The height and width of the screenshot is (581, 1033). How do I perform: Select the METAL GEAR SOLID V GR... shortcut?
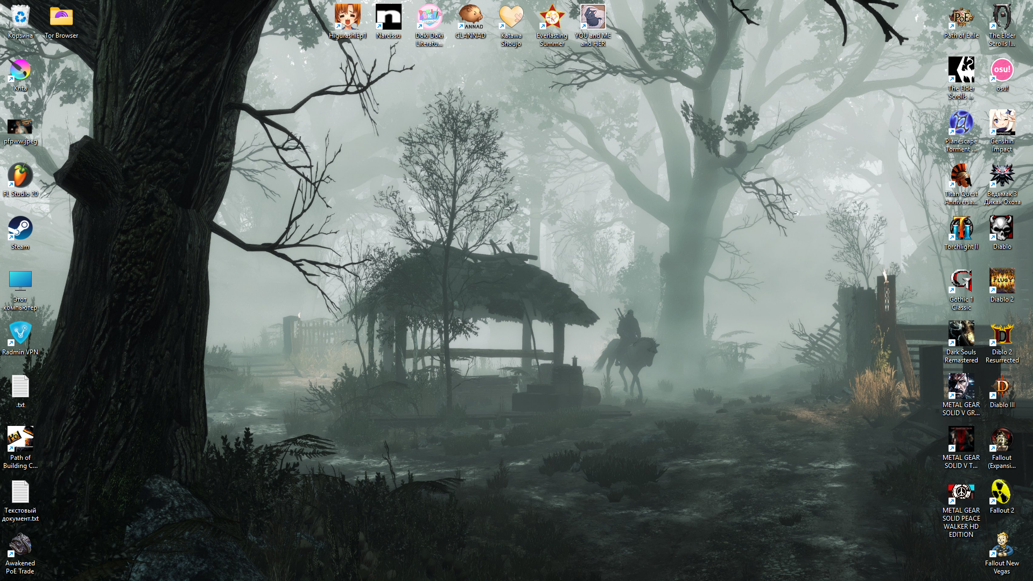pos(961,395)
